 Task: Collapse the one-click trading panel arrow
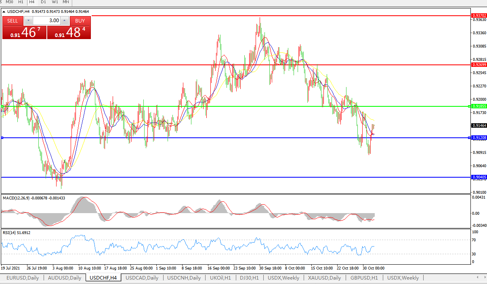pos(4,11)
